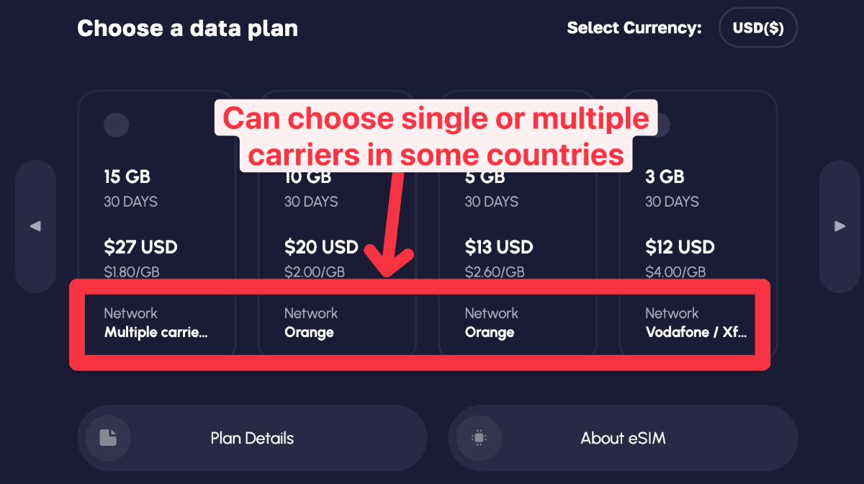Click the Vodafone network label
This screenshot has width=864, height=484.
click(696, 332)
